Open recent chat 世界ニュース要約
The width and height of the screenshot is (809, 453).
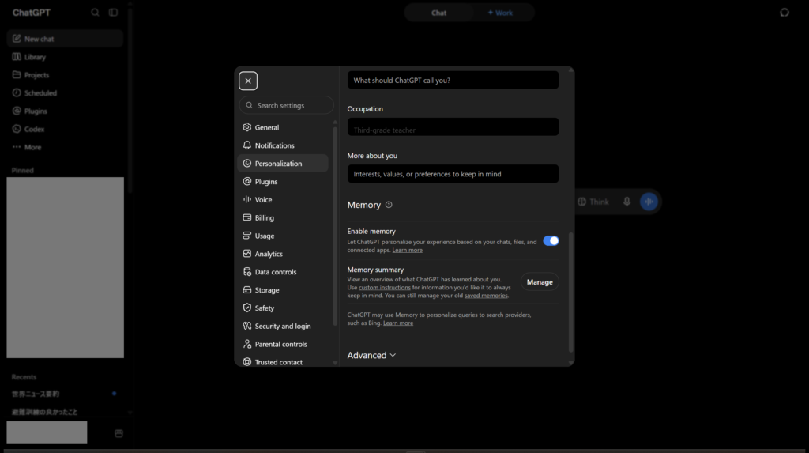pos(65,394)
